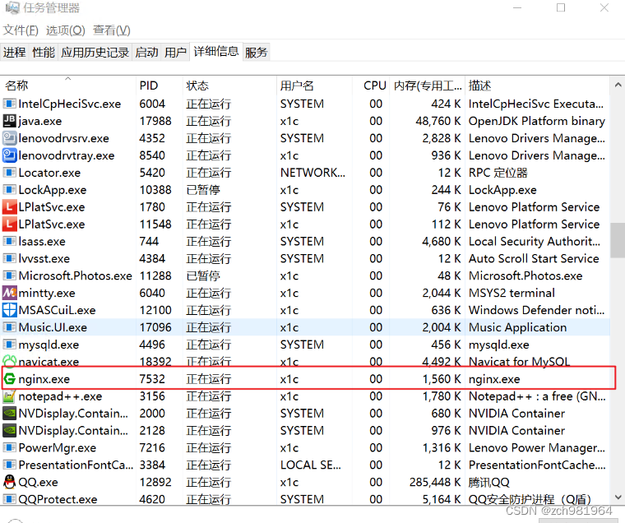
Task: Click the 已暂停 status of LockApp.exe
Action: (203, 190)
